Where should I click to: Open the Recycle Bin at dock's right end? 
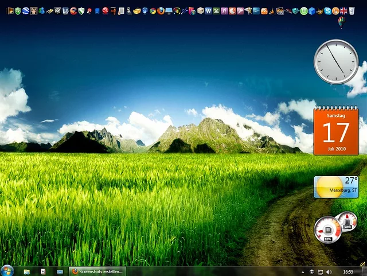pos(352,11)
